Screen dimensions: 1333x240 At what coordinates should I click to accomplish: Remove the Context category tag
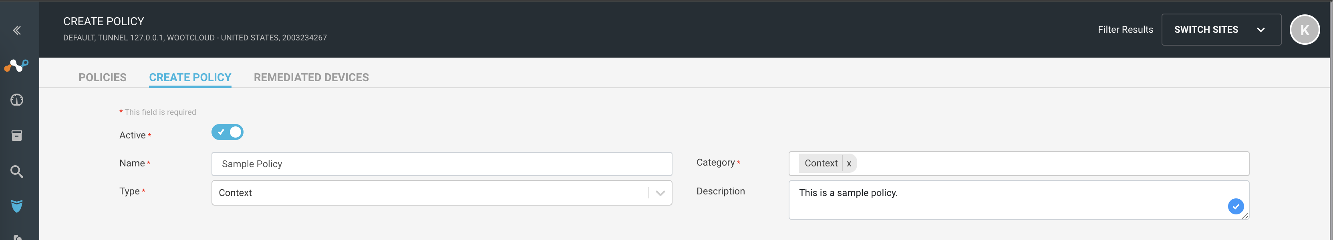849,164
